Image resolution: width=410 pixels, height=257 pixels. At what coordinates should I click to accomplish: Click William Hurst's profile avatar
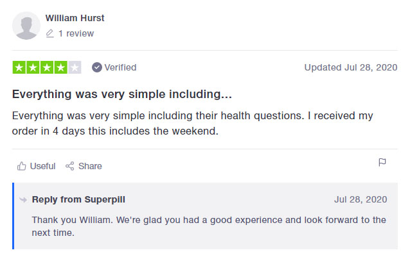point(26,26)
